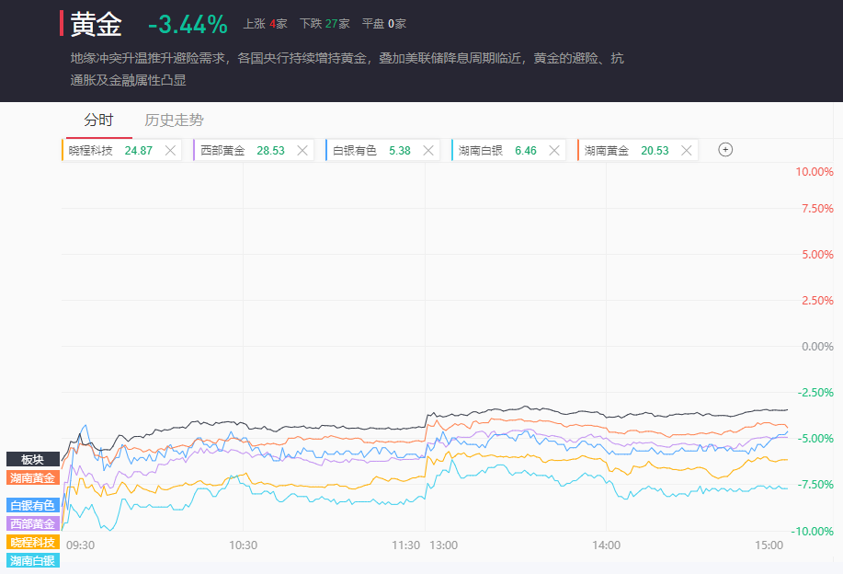Remove 晓程科技 from the comparison chips
Viewport: 843px width, 574px height.
pos(170,151)
